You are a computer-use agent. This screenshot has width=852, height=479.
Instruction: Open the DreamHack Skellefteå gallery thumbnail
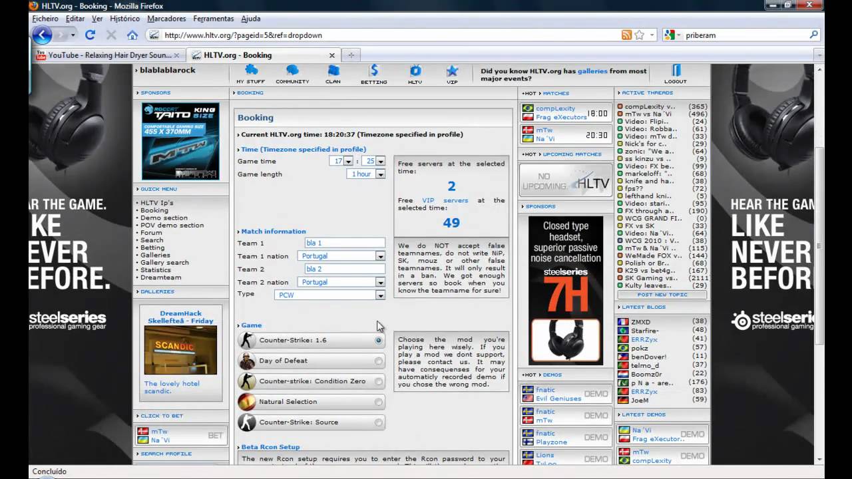180,350
